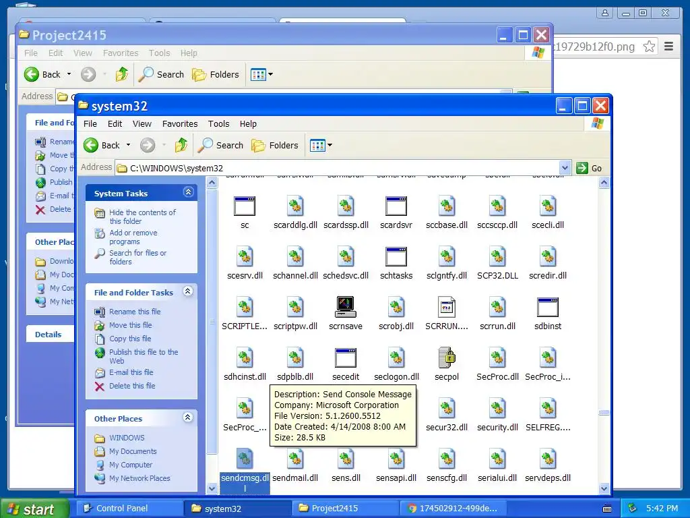Click Chrome bookmark star icon
690x518 pixels.
[x=649, y=47]
